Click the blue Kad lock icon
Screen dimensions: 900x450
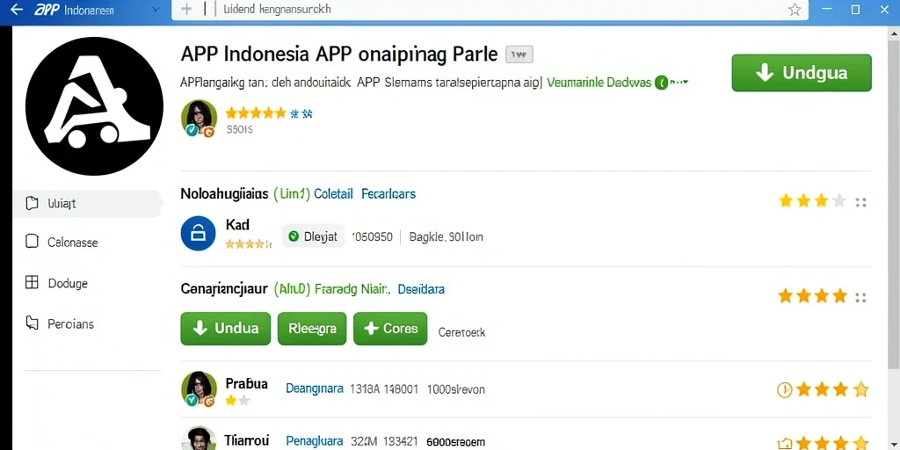pyautogui.click(x=198, y=233)
